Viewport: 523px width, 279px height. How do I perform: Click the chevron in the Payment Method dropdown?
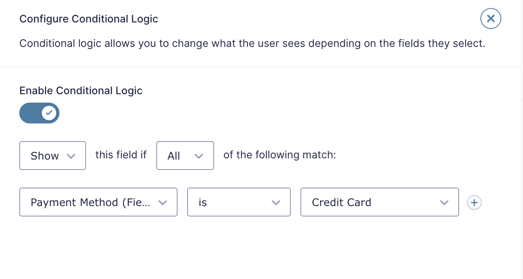[163, 202]
